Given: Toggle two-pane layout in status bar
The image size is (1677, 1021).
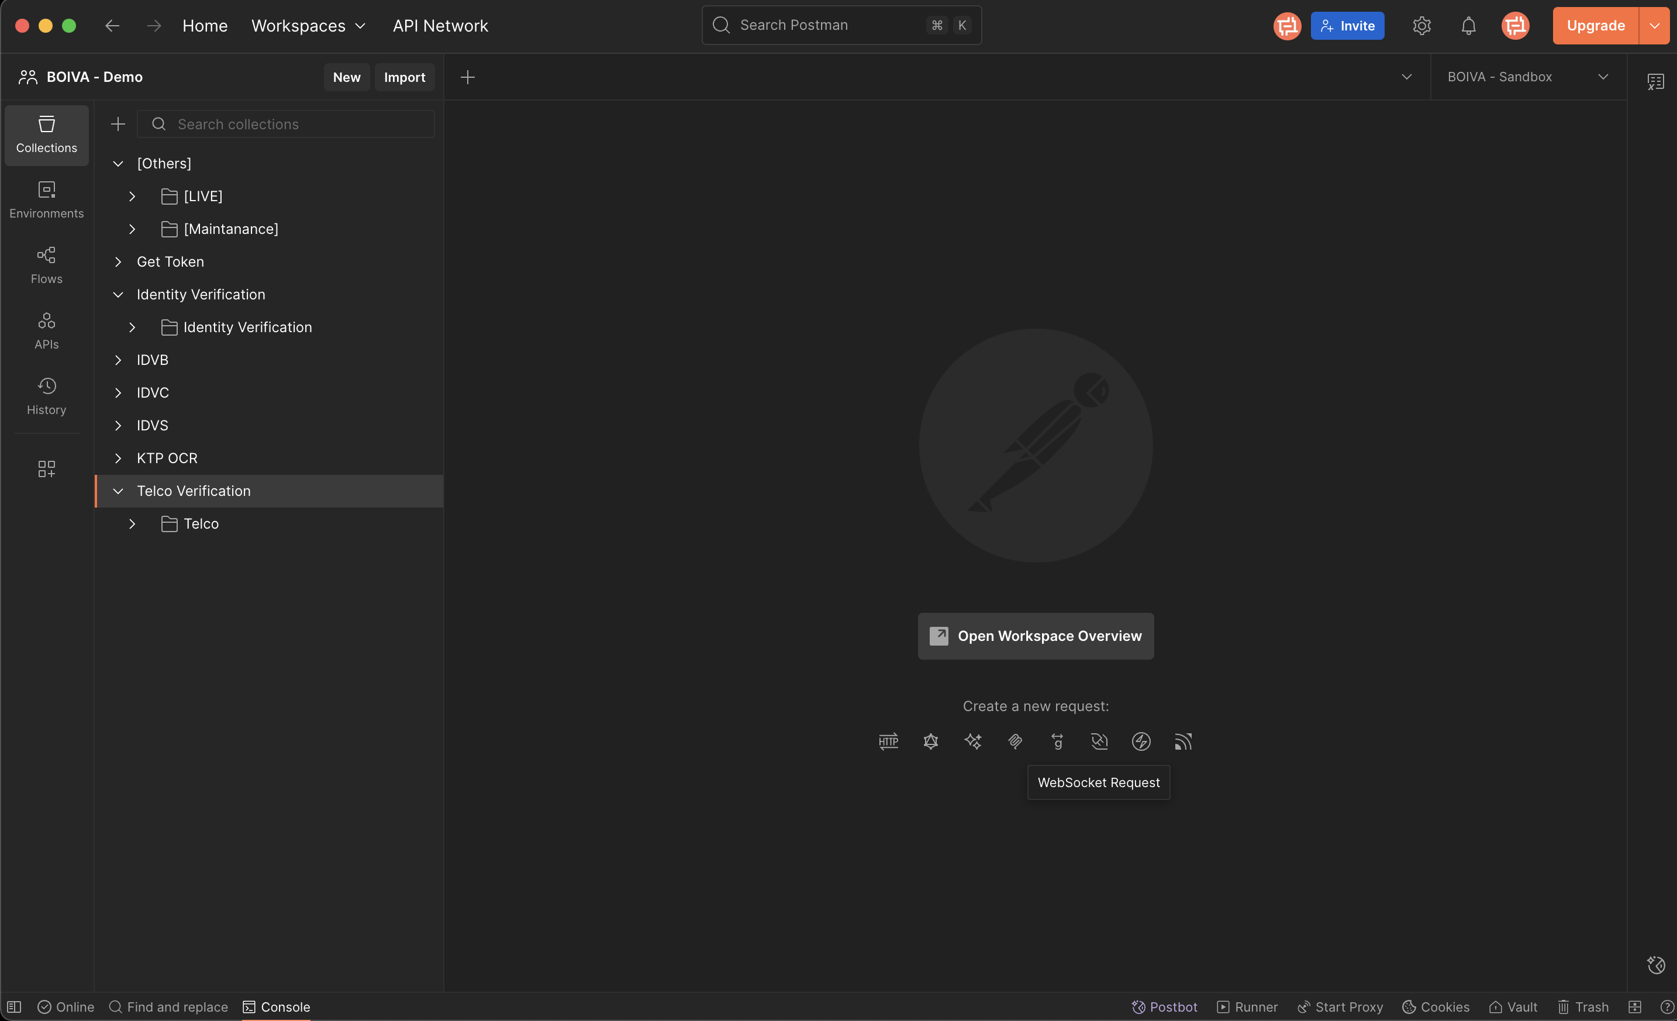Looking at the screenshot, I should pyautogui.click(x=1635, y=1007).
